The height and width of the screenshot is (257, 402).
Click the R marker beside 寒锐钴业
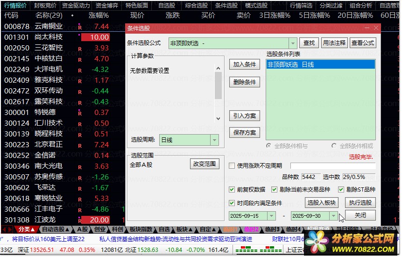(x=80, y=199)
